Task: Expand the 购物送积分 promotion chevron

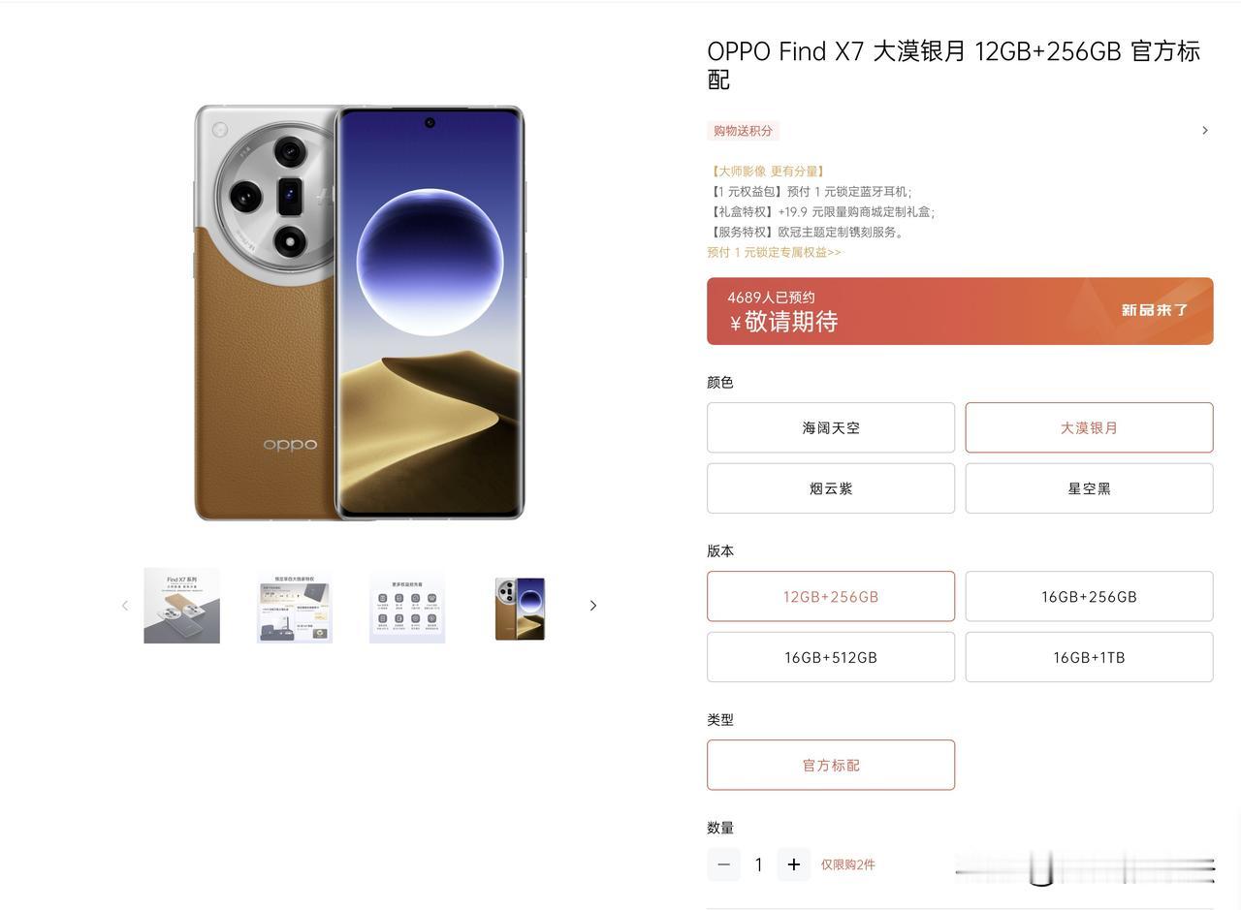Action: click(1205, 130)
